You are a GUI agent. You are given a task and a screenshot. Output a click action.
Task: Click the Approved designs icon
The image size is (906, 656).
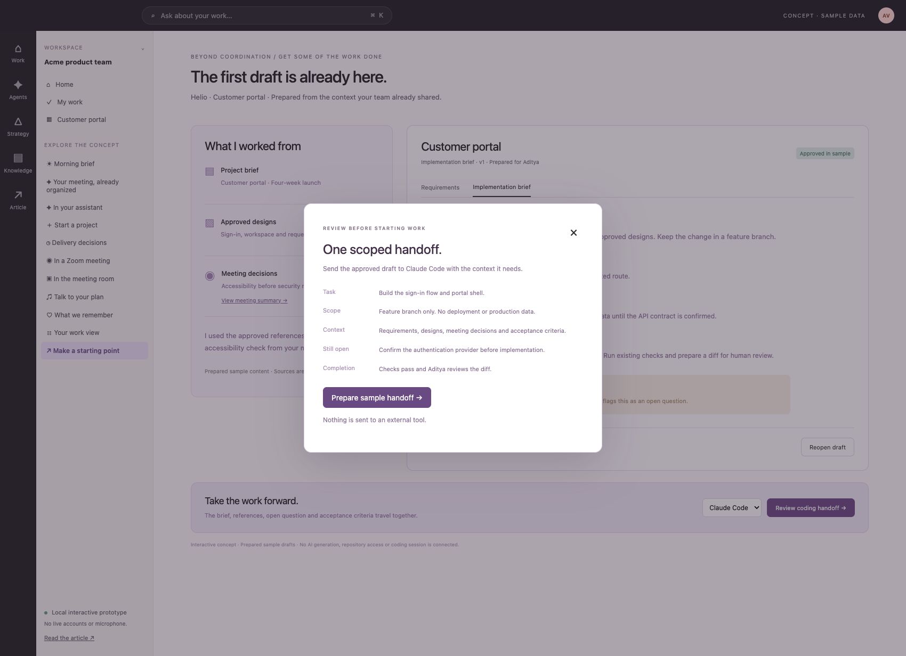click(x=209, y=223)
